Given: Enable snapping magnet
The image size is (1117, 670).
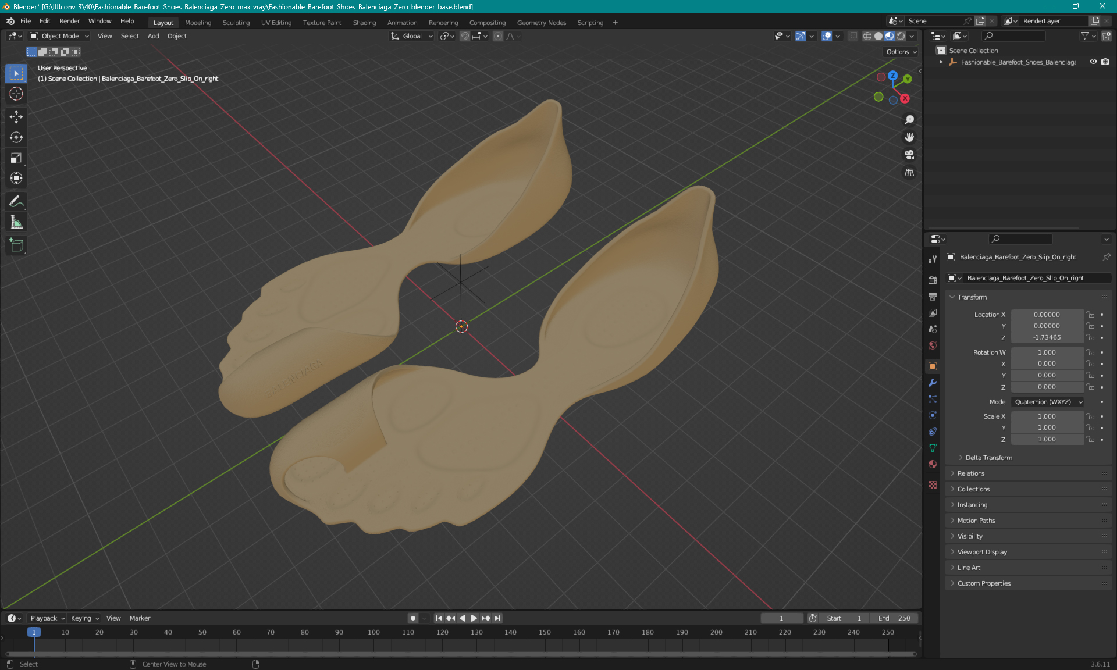Looking at the screenshot, I should [464, 36].
